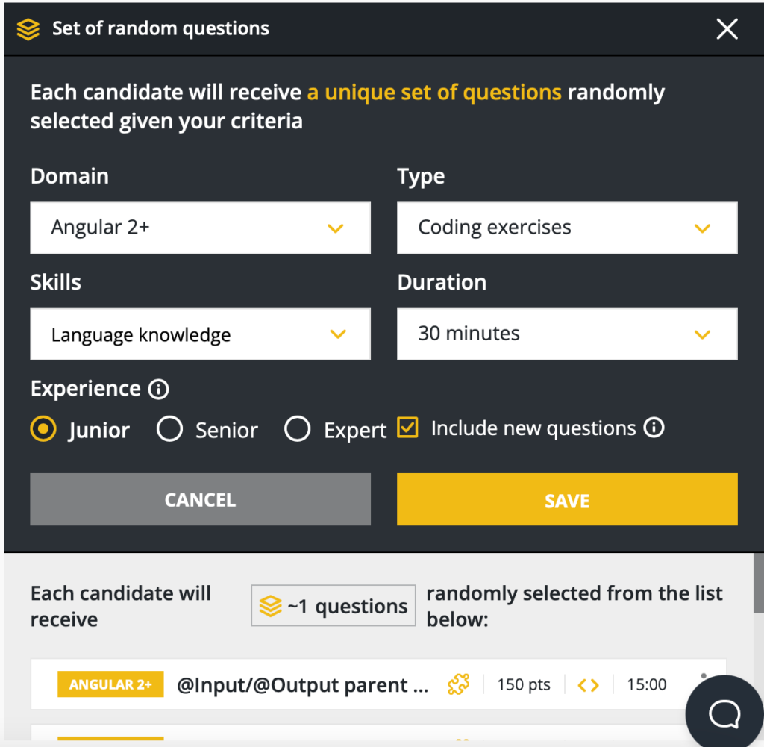
Task: Click the stacked questions icon in the title bar
Action: coord(28,29)
